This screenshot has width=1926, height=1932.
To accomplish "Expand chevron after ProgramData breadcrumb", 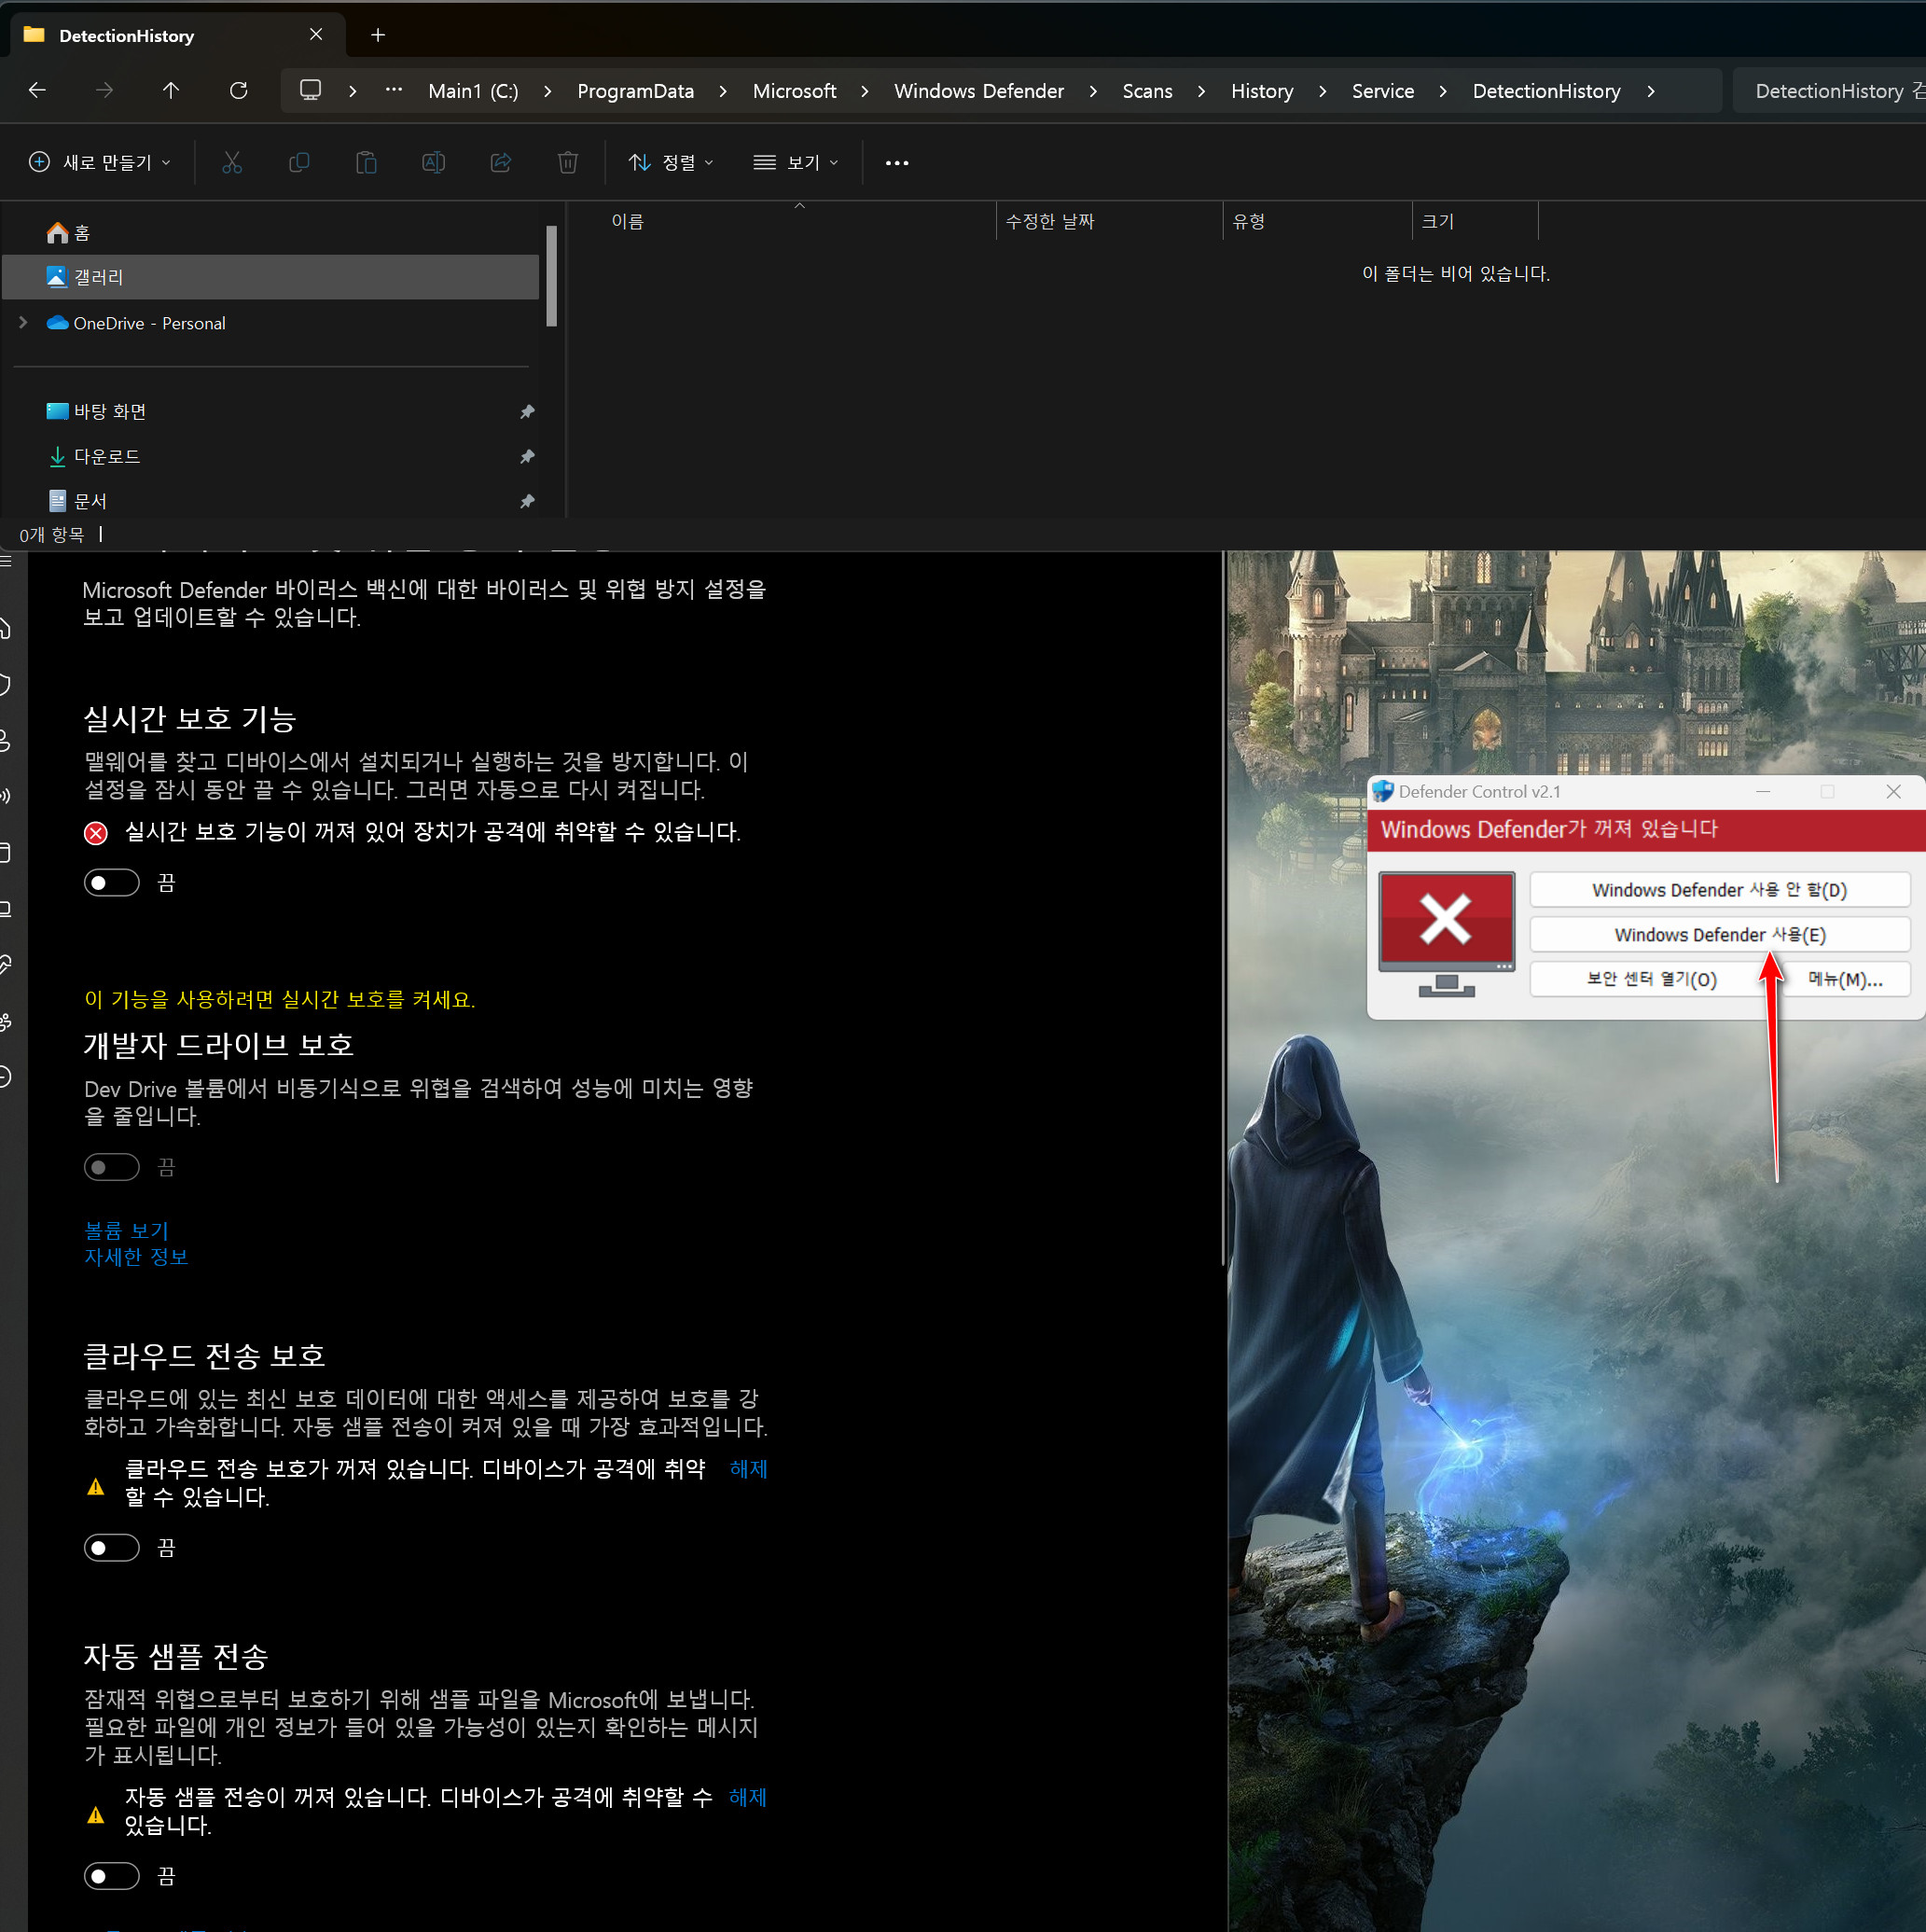I will [723, 91].
